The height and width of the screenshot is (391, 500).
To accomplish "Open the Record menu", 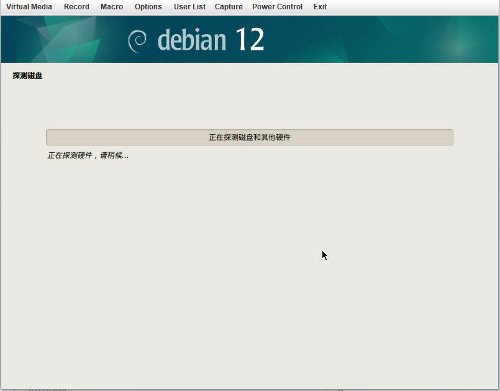I will 76,7.
